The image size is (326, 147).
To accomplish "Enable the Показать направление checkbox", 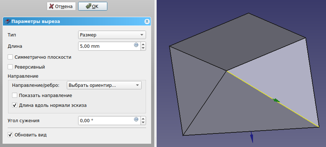I will (15, 96).
